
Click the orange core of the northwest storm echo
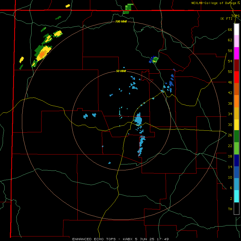pyautogui.click(x=42, y=54)
